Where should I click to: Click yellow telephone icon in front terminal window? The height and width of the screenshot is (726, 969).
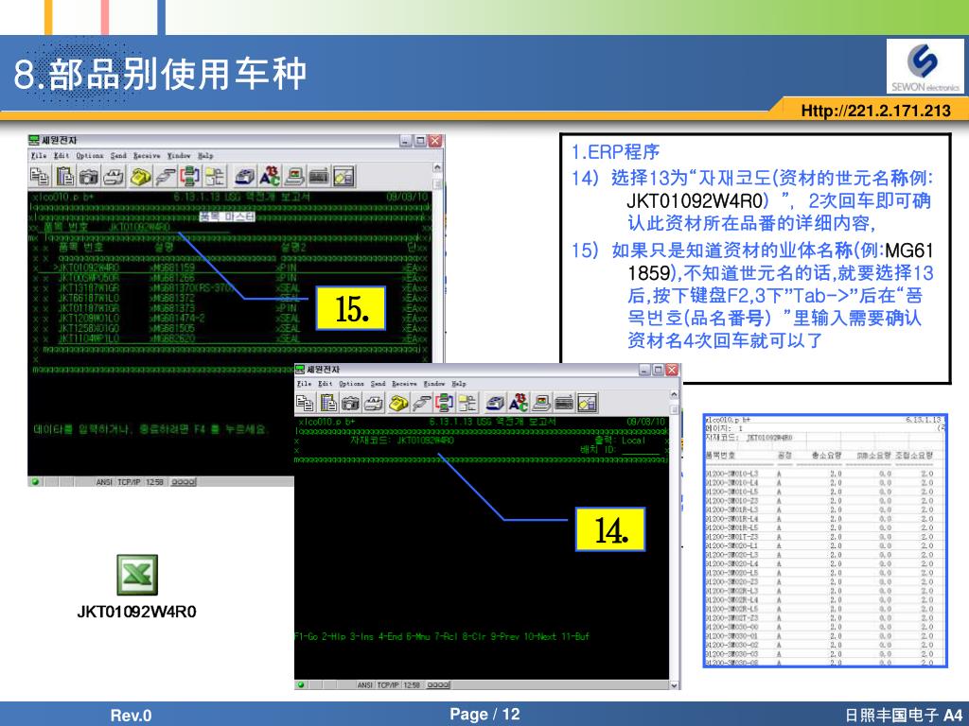coord(398,403)
